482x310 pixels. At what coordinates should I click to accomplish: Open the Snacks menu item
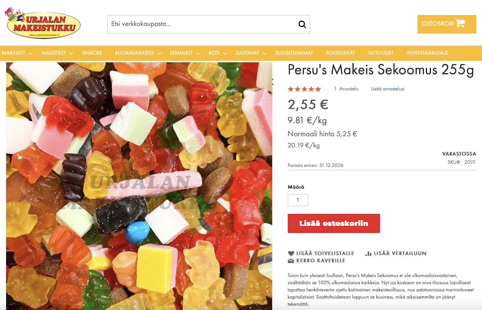(x=92, y=53)
